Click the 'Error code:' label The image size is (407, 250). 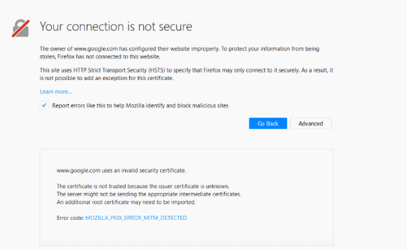click(x=71, y=218)
